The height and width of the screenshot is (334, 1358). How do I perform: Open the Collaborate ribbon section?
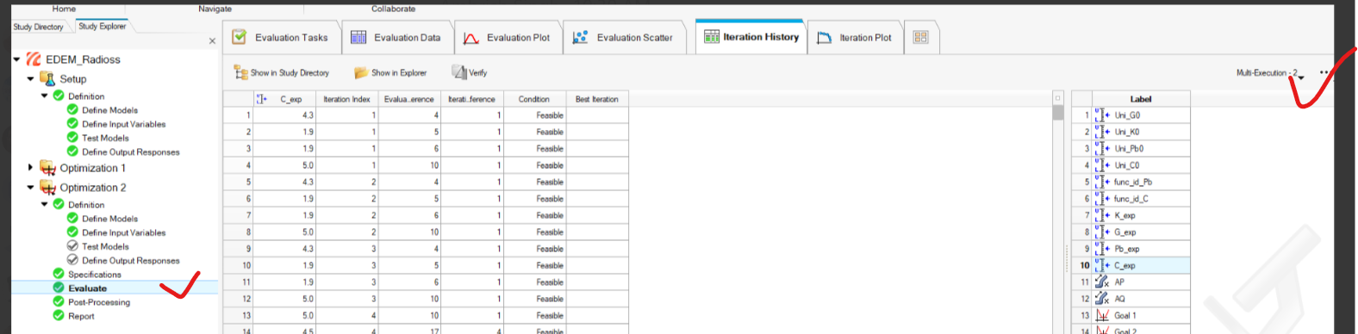[x=393, y=9]
